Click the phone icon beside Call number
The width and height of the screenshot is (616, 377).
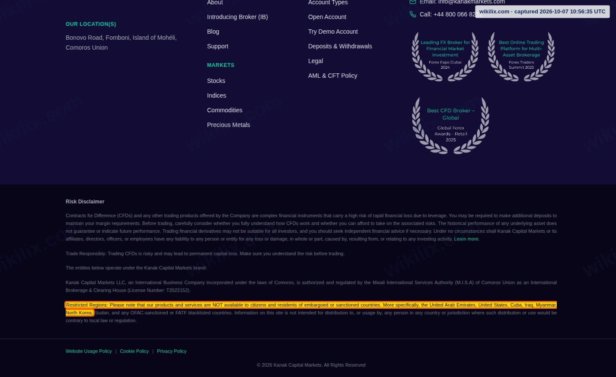point(413,14)
